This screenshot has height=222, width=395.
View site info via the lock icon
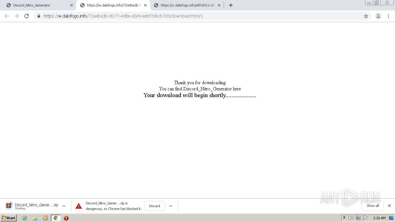pos(39,16)
